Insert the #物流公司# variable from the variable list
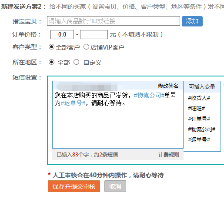Screen dimensions: 224x199 [201, 129]
